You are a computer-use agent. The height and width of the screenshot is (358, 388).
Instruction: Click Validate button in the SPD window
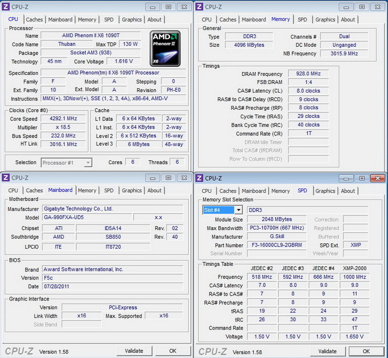(x=328, y=352)
